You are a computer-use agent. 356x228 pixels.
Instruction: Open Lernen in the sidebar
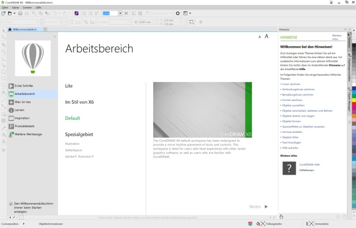32,110
